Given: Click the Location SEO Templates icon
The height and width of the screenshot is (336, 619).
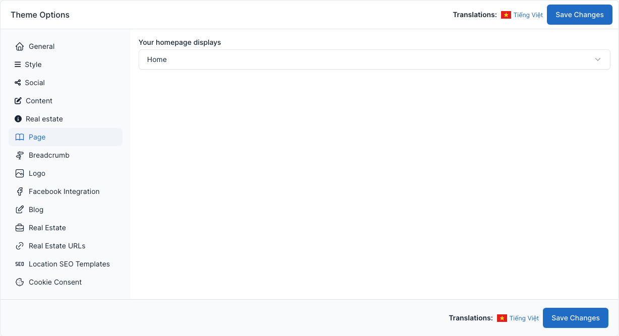Looking at the screenshot, I should point(20,264).
